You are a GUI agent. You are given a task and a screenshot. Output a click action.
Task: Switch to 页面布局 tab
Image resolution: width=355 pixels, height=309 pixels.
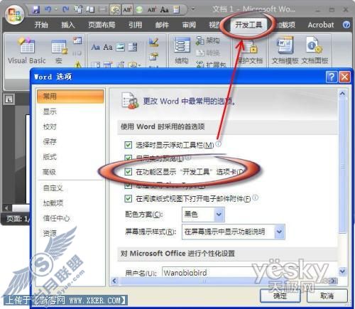[102, 25]
